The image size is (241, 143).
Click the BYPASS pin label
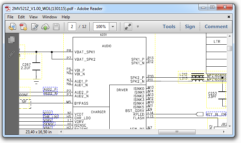point(81,103)
